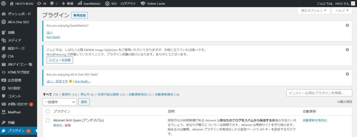
Task: Click the updates icon showing 18
Action: tap(42, 3)
